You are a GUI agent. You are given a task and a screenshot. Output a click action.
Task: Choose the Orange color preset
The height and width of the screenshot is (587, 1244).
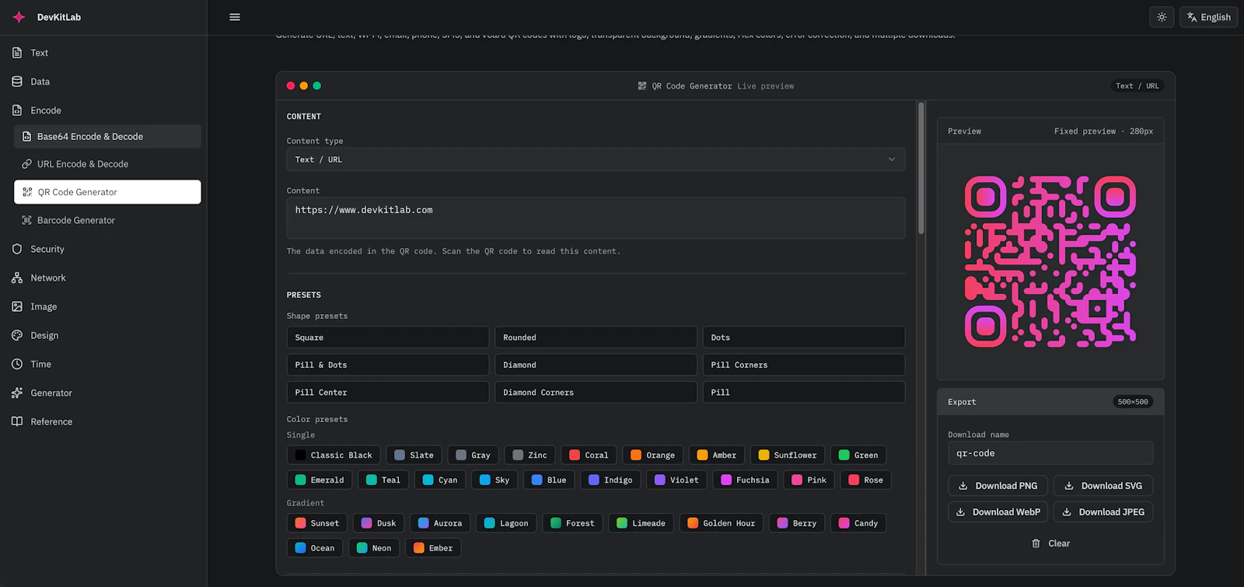click(x=653, y=455)
